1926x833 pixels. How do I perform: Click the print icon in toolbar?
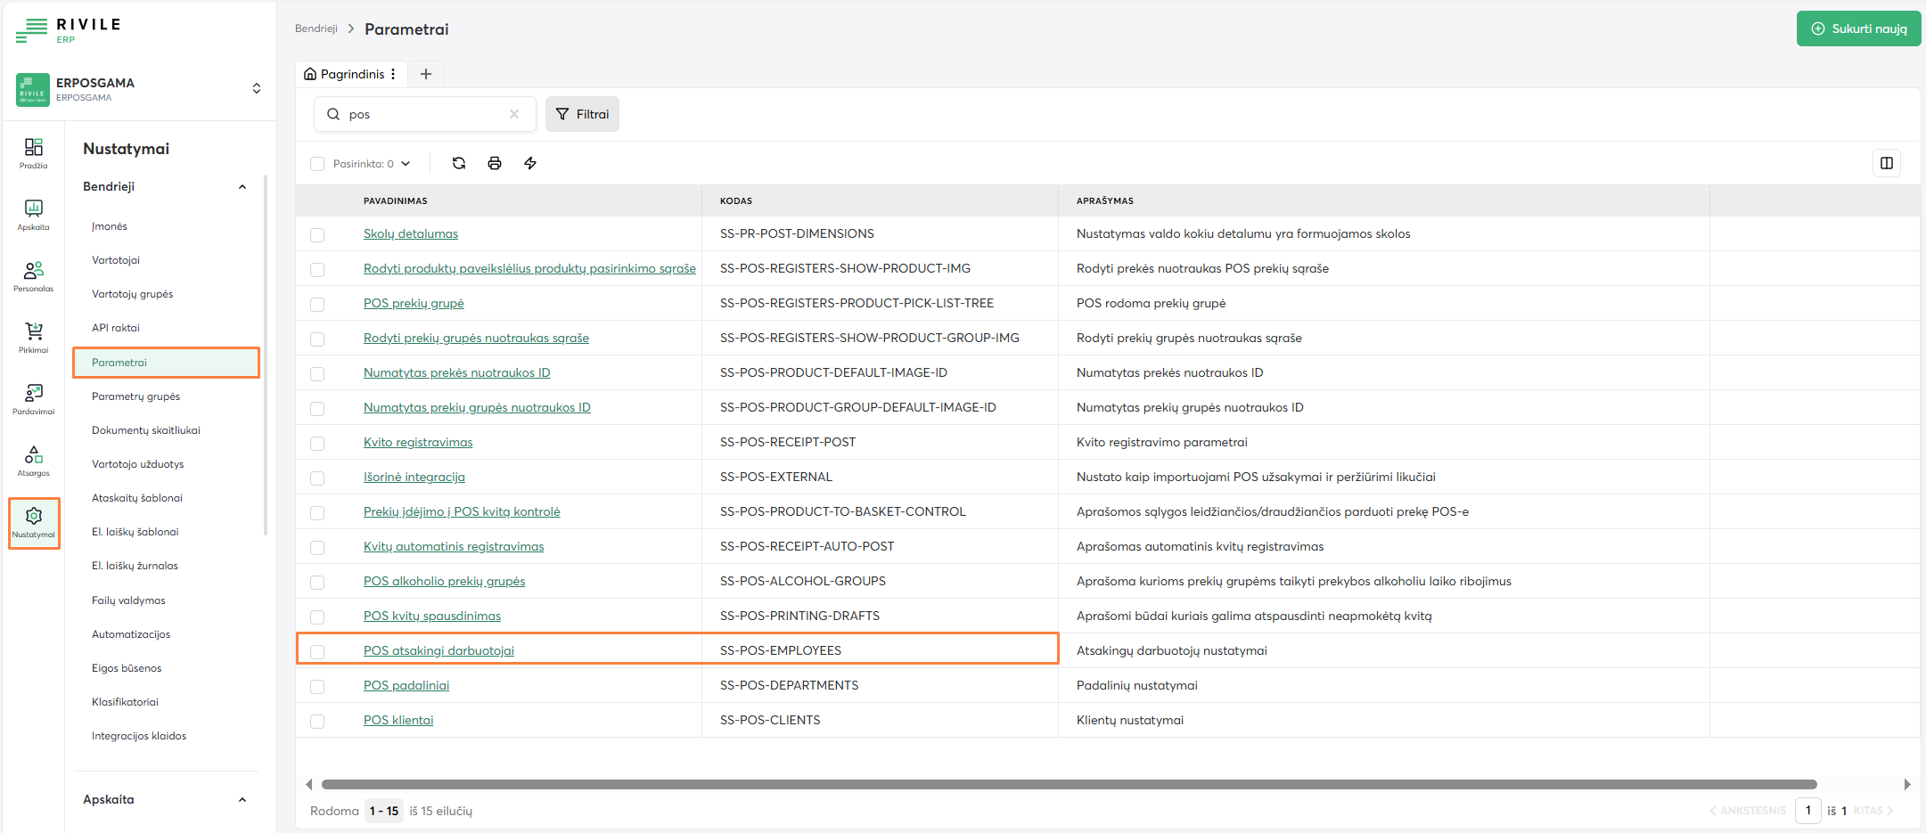(x=495, y=163)
